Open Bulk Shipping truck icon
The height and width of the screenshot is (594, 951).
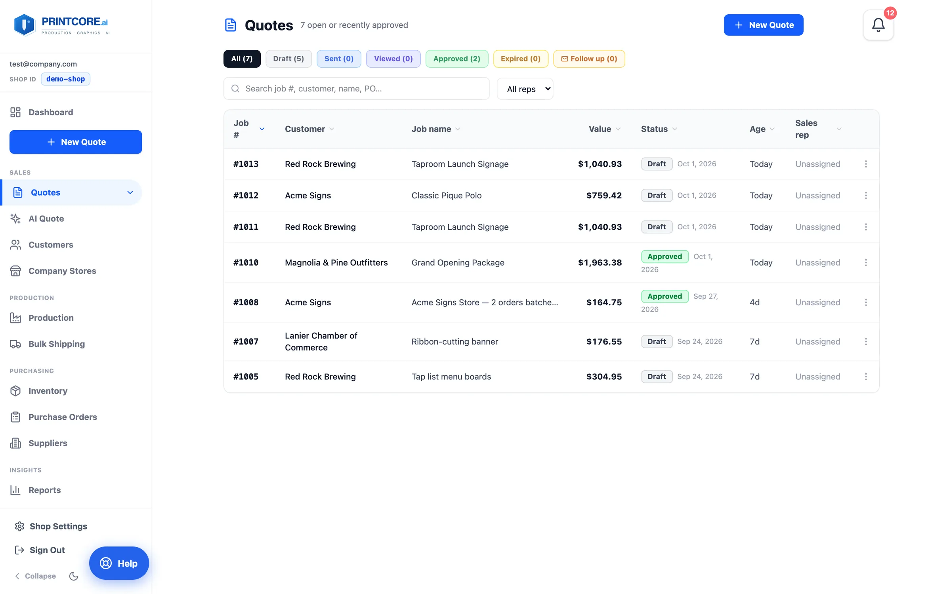(x=15, y=344)
